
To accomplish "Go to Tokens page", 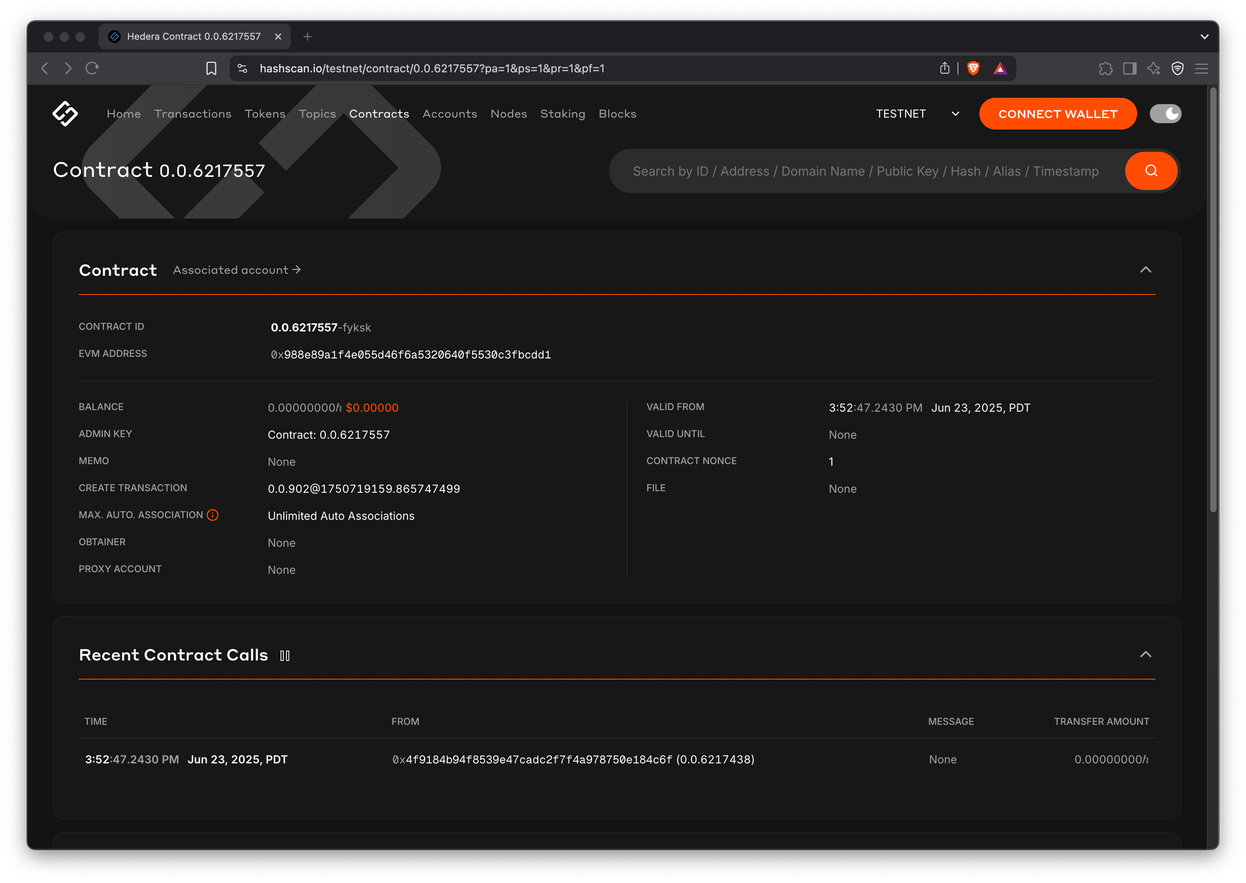I will pos(265,114).
